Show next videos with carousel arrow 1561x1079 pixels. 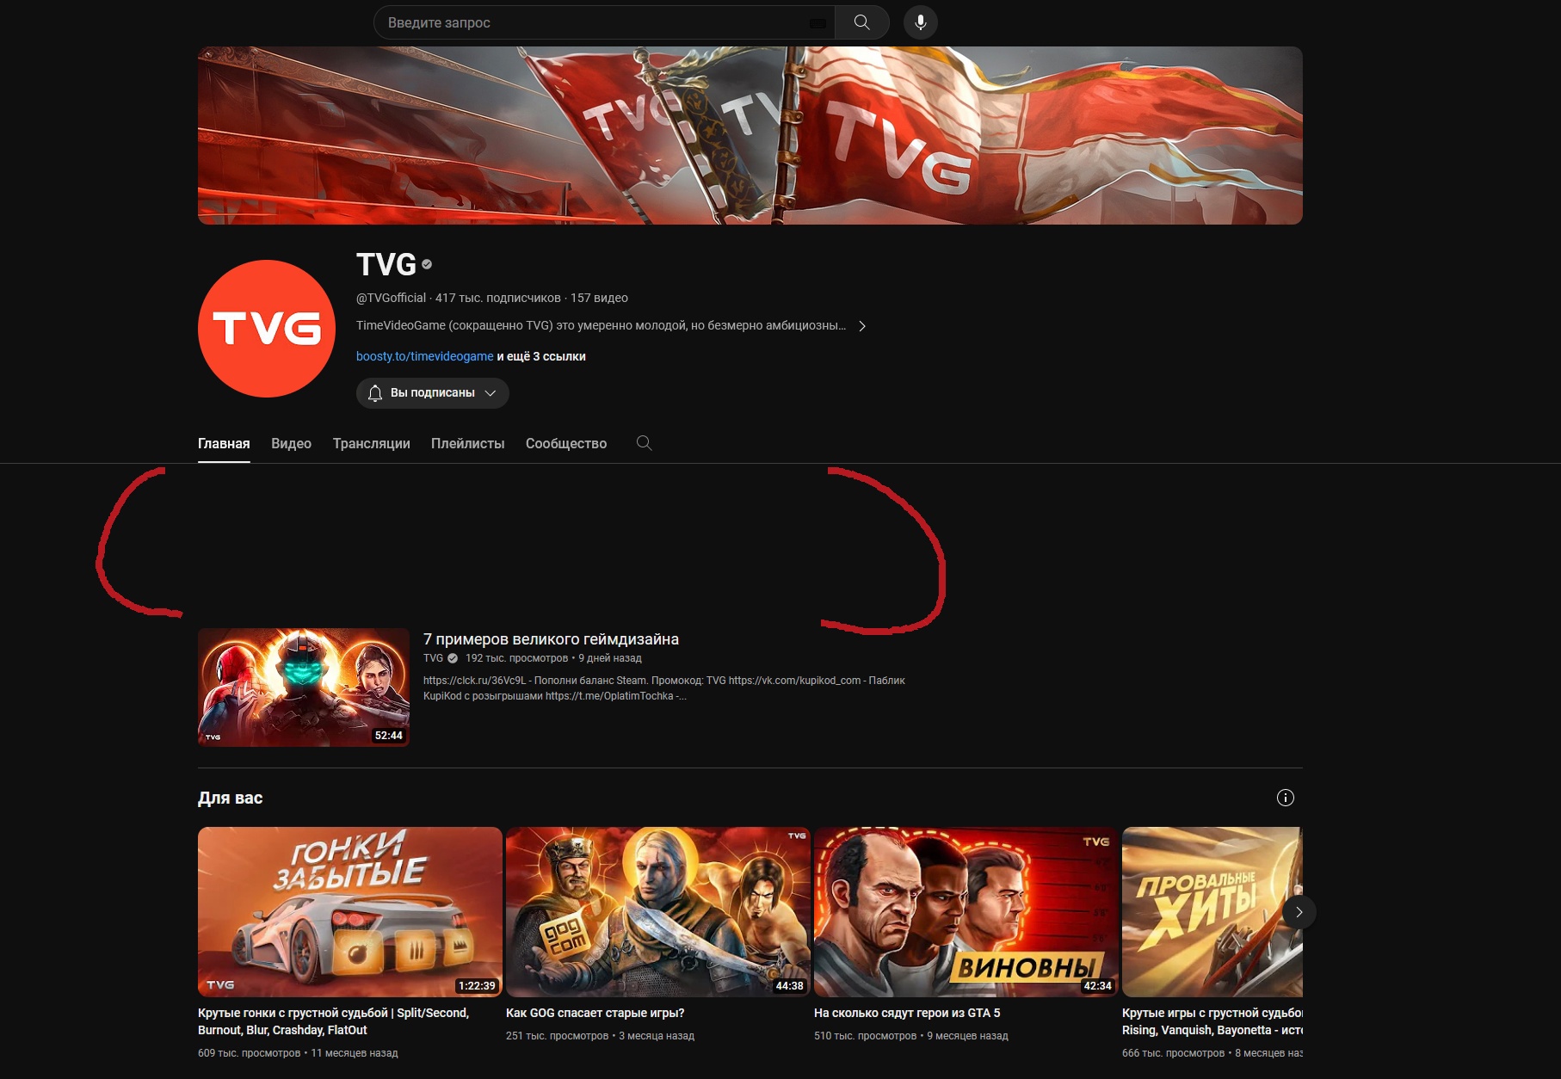coord(1299,912)
